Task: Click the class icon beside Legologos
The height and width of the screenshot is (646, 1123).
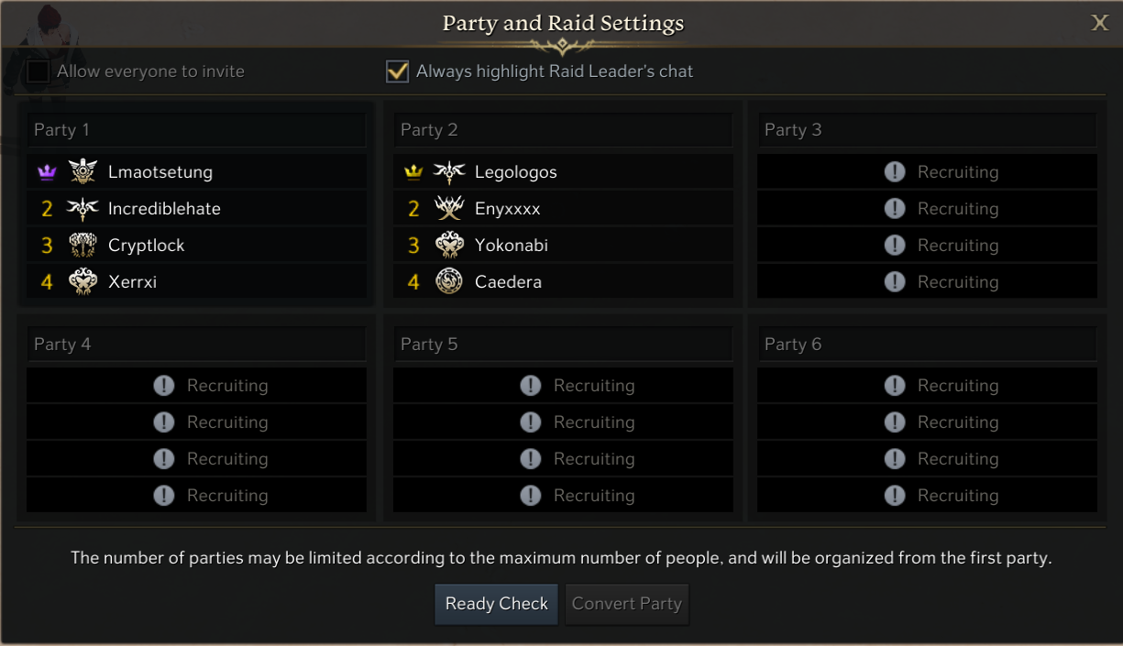Action: point(449,171)
